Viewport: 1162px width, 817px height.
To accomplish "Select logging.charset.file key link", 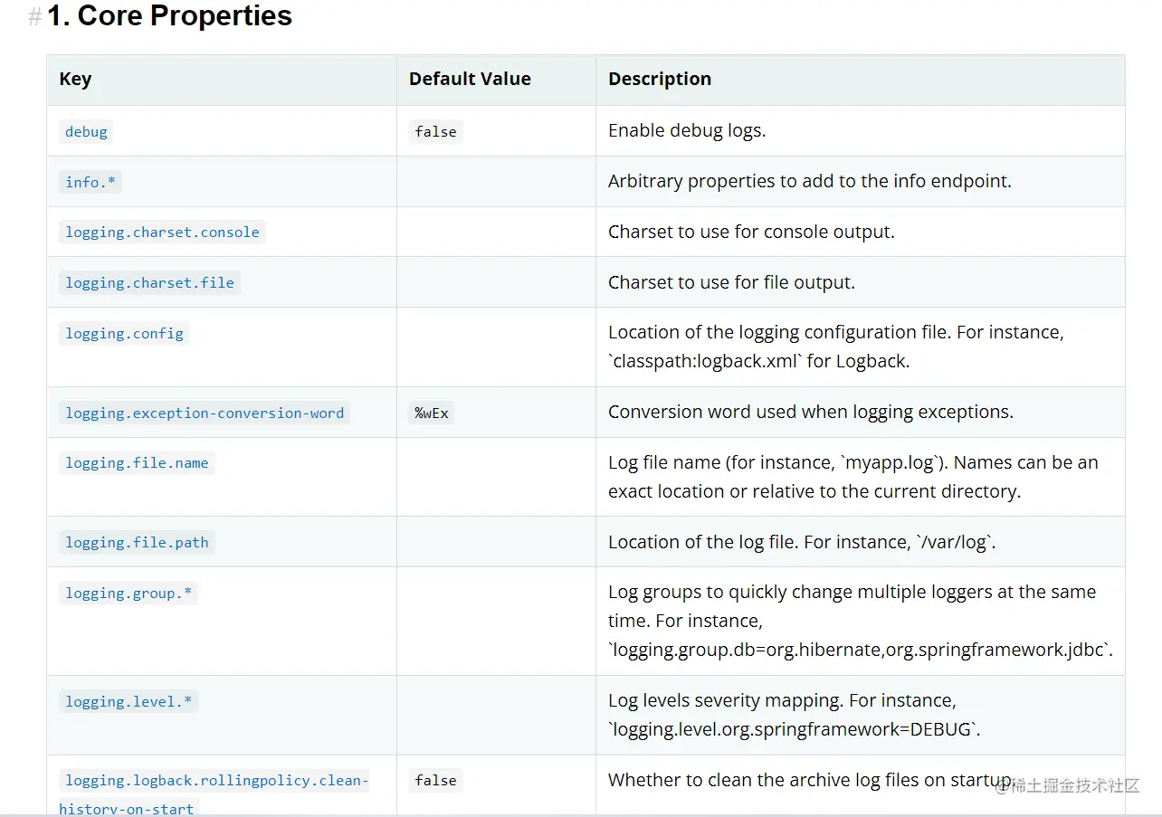I will point(149,283).
